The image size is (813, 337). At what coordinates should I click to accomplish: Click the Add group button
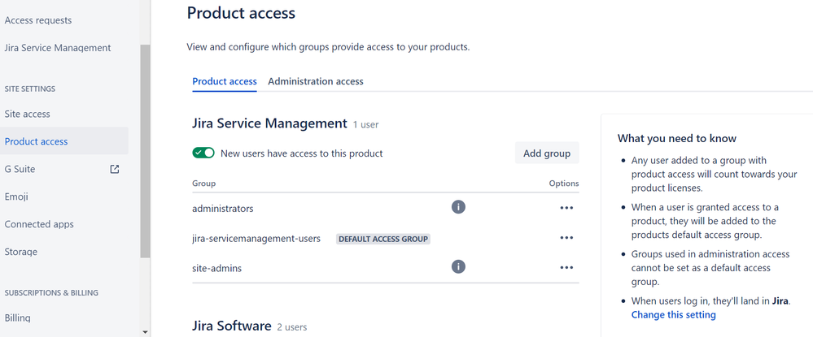547,153
